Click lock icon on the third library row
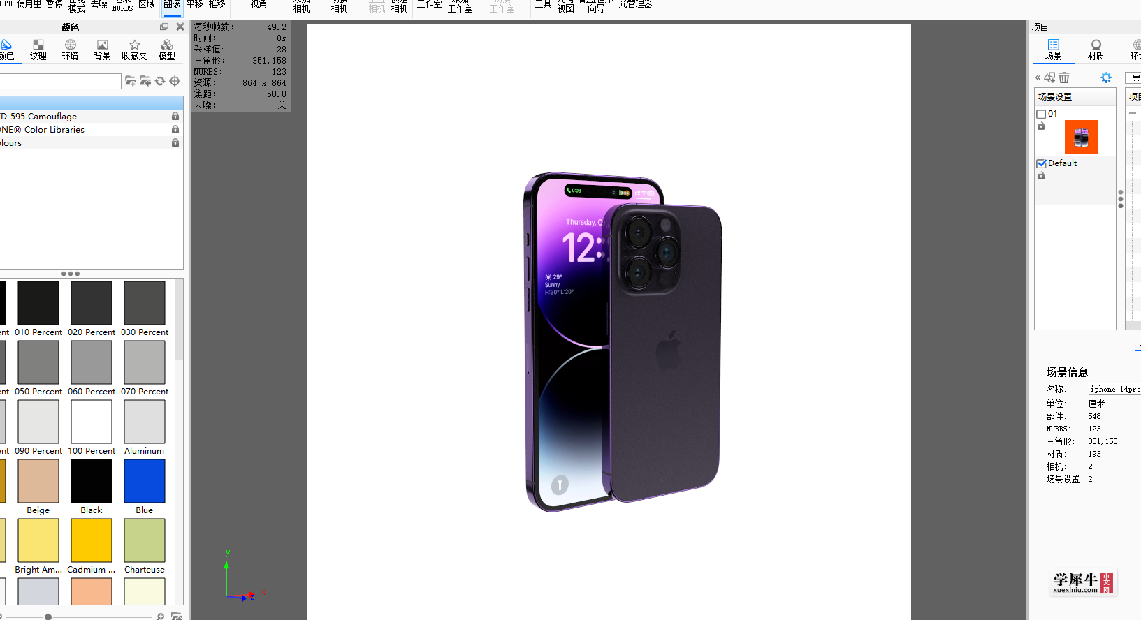The height and width of the screenshot is (620, 1141). (x=175, y=143)
